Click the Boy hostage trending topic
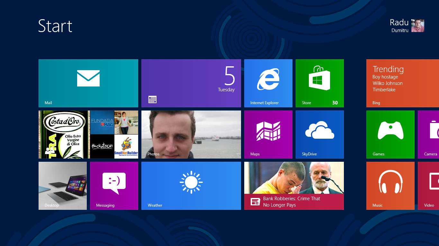 tap(385, 77)
